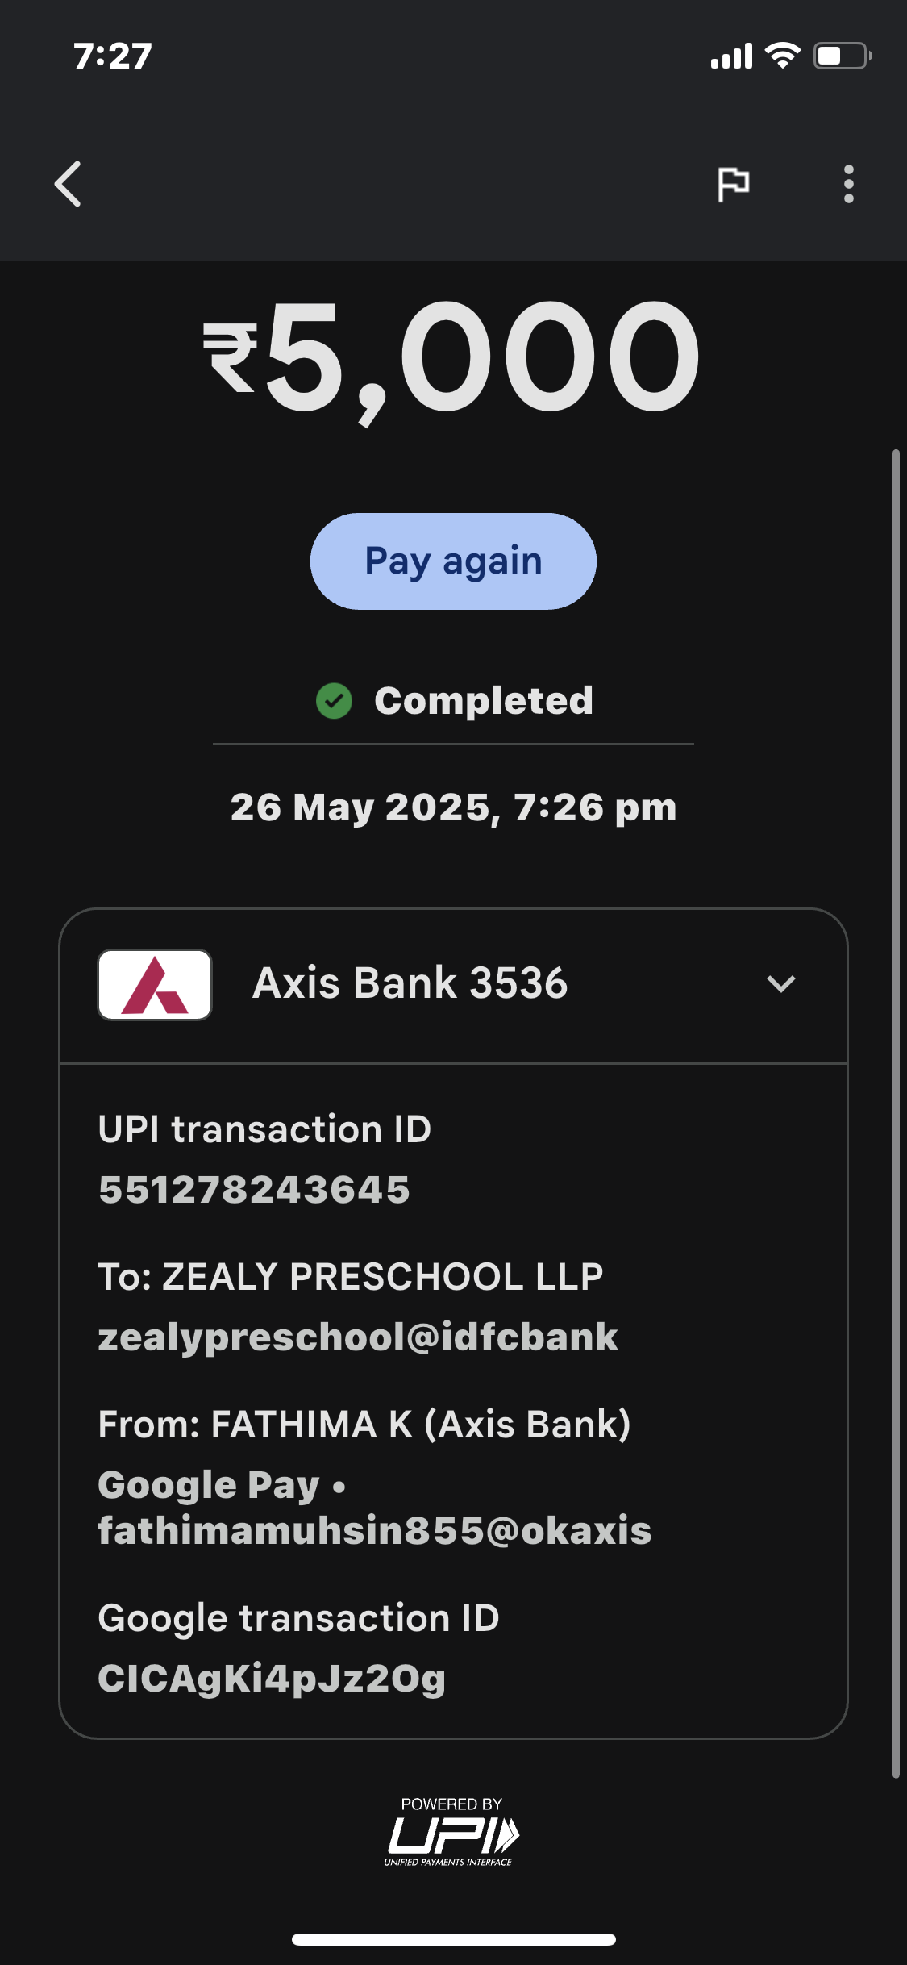Click the vertical scrollbar on the right
Screen dimensions: 907x1965
(895, 1113)
